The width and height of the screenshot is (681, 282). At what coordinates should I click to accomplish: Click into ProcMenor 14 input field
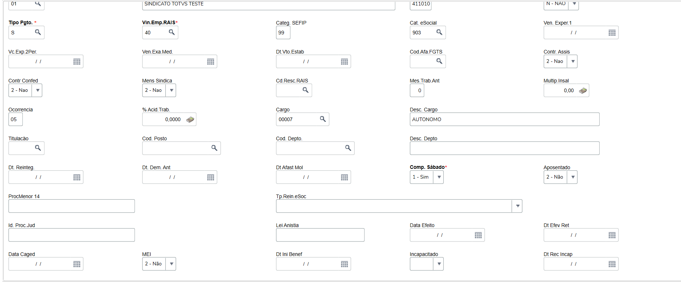click(72, 206)
